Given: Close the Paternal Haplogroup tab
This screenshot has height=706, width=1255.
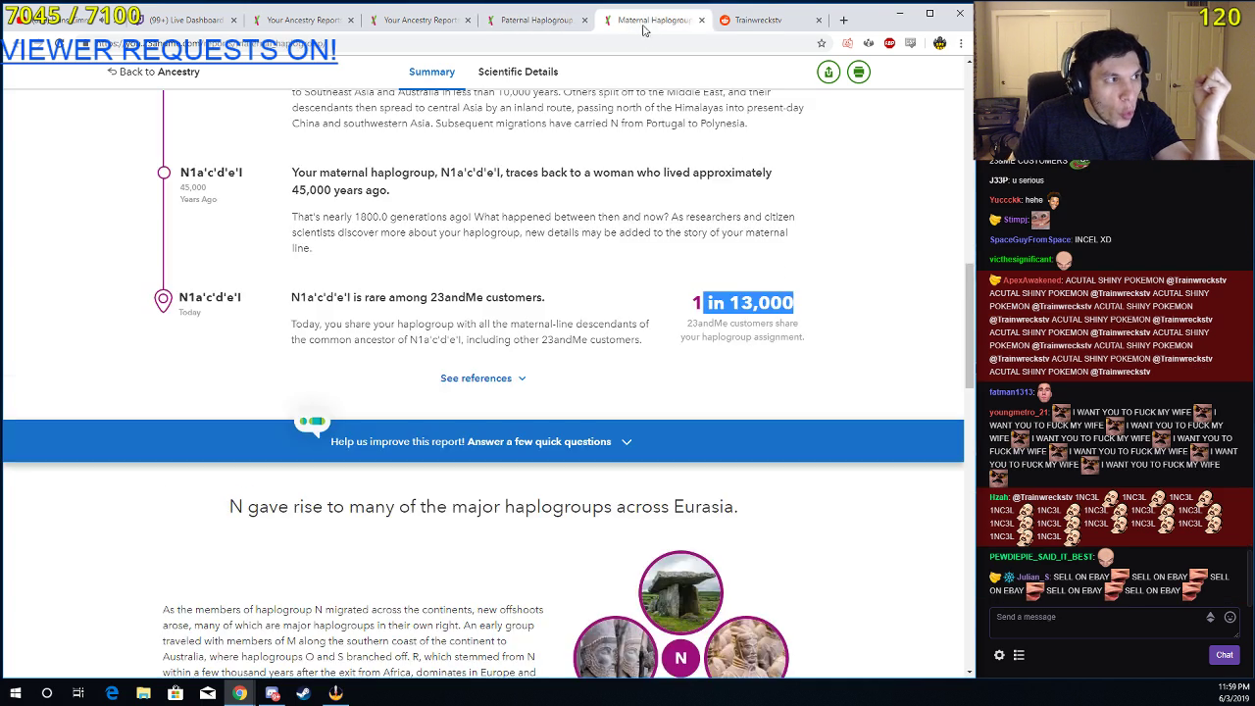Looking at the screenshot, I should tap(585, 20).
